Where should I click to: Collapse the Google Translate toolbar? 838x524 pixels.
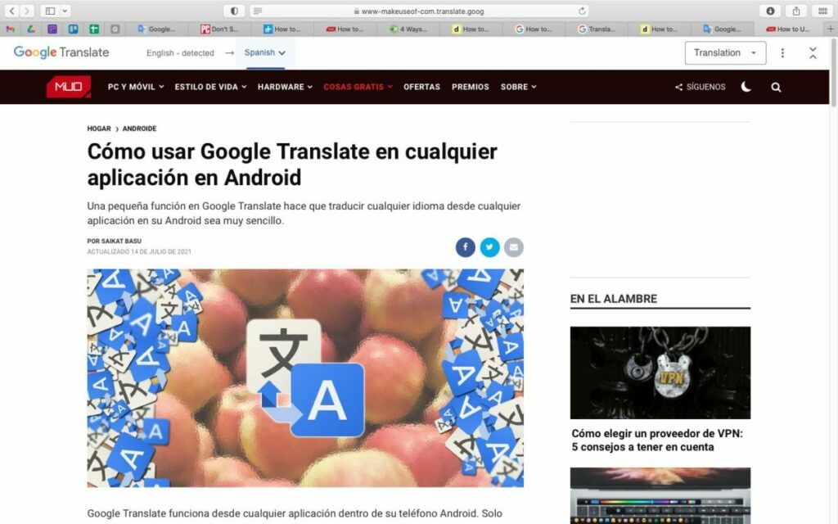pos(813,52)
